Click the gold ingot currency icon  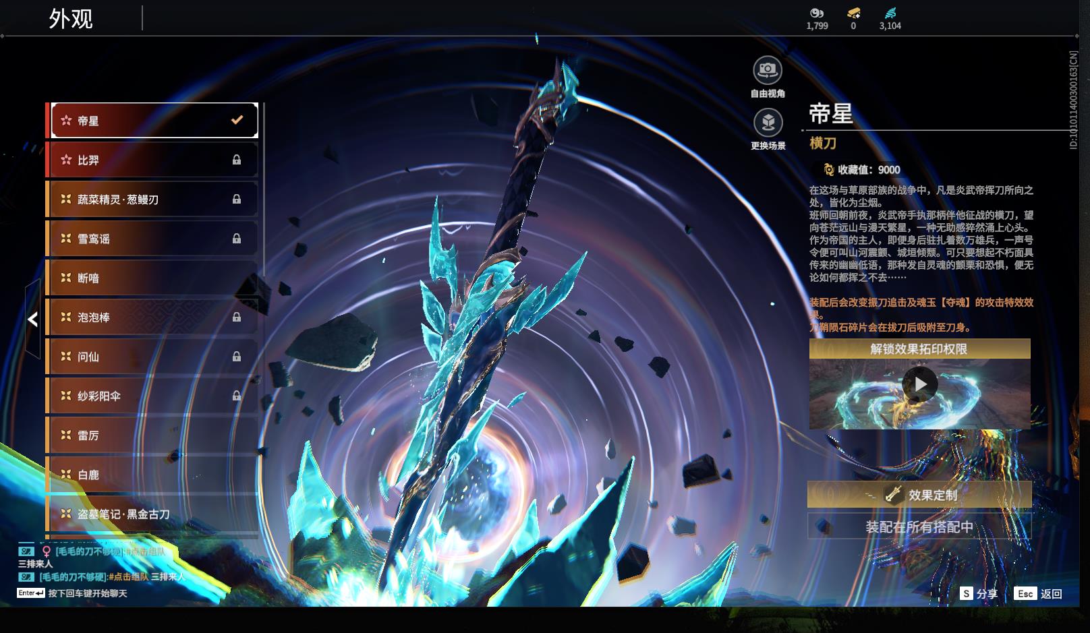pyautogui.click(x=853, y=13)
